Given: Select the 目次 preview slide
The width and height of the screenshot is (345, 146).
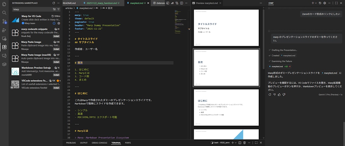Looking at the screenshot, I should [x=227, y=68].
